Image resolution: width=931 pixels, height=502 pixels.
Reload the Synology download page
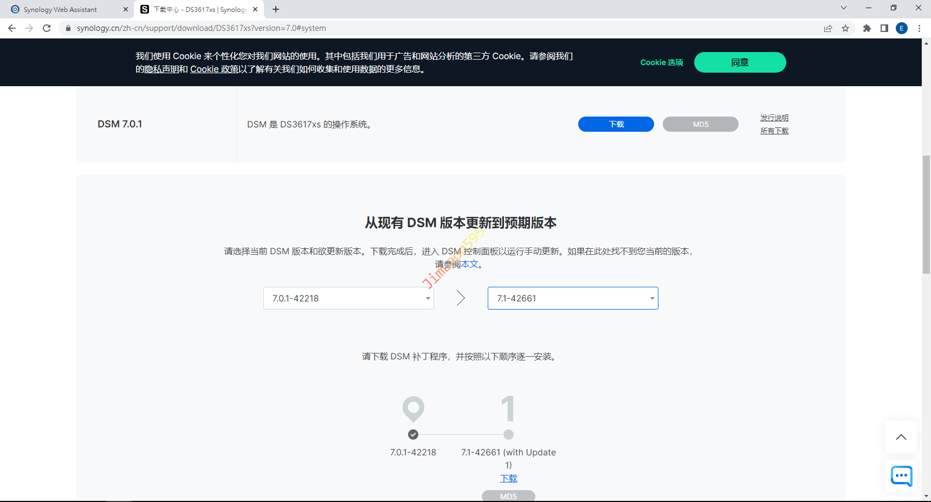[x=47, y=28]
